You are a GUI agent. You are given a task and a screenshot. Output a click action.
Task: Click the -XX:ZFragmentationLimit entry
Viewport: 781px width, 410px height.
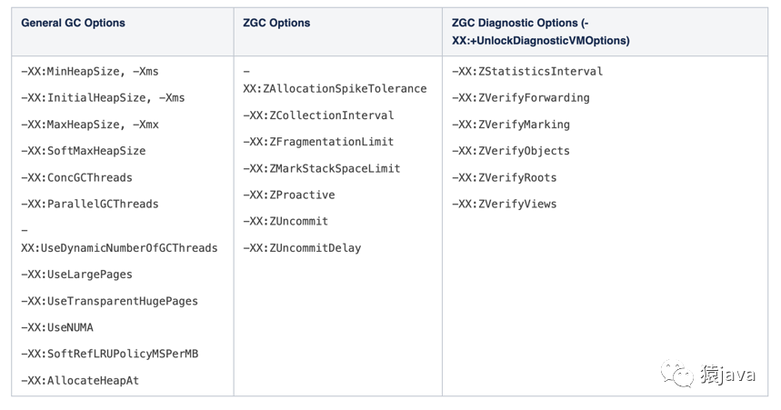[x=318, y=142]
